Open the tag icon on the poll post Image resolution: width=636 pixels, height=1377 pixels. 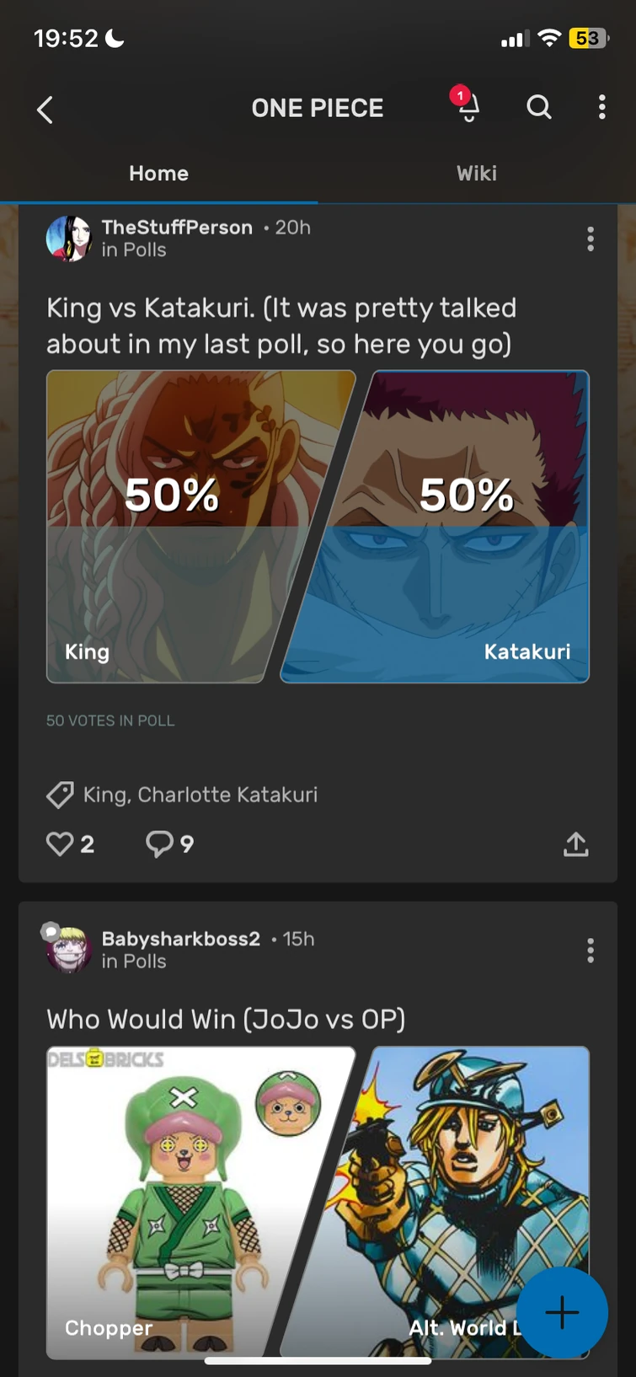click(x=59, y=795)
